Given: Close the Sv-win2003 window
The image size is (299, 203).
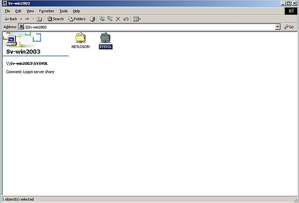Looking at the screenshot, I should click(x=294, y=3).
